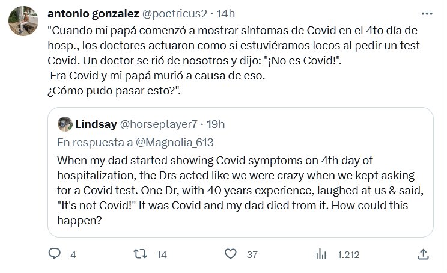
Task: Click the @horseplayer7 handle
Action: coord(159,124)
